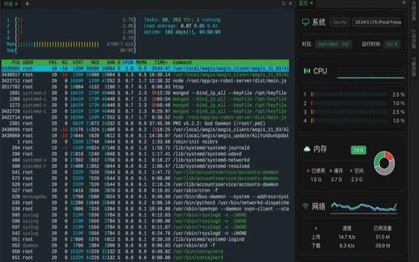Click core 4 usage bar in monitor
419x262 pixels.
[349, 120]
